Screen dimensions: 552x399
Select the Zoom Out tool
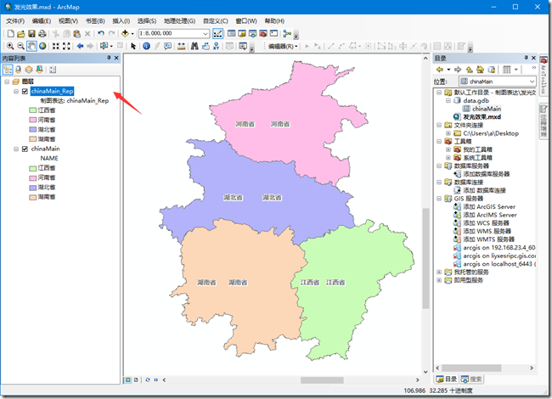[20, 46]
